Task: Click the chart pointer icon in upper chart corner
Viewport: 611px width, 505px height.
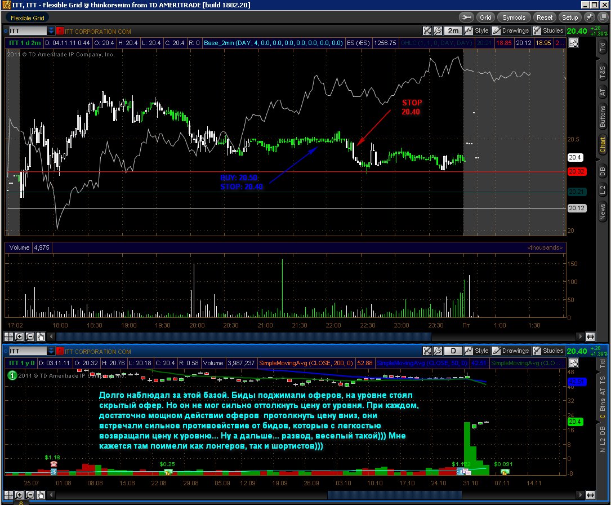Action: pos(574,43)
